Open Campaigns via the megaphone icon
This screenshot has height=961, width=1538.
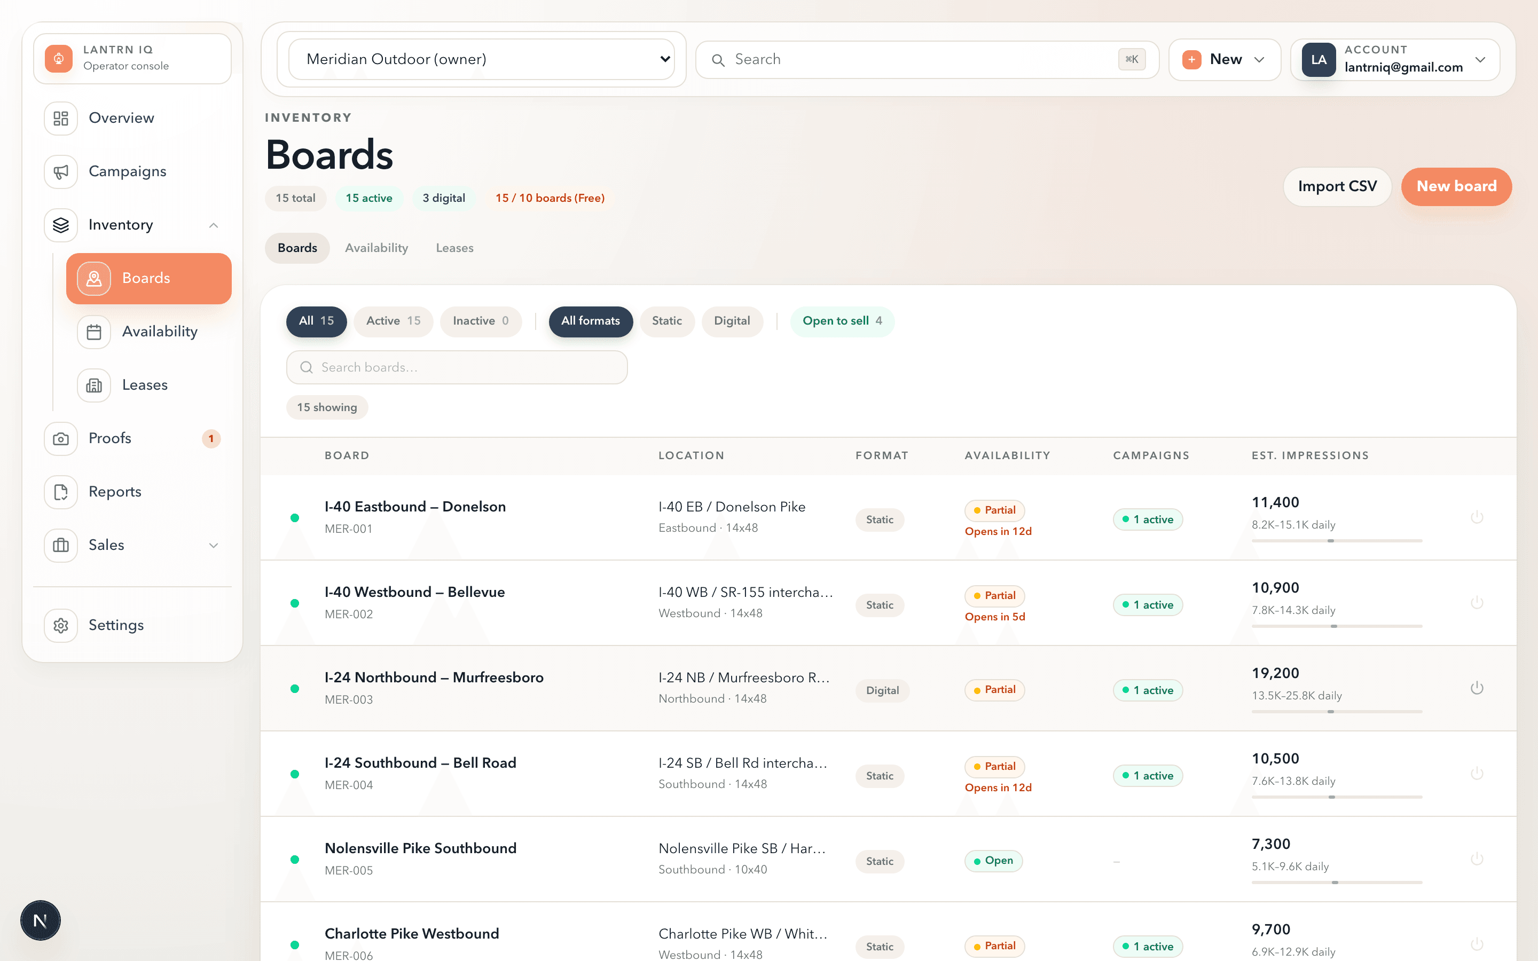[60, 171]
